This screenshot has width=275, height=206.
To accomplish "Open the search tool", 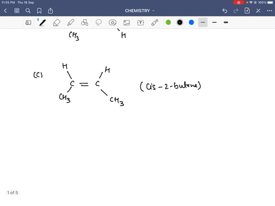I will (x=28, y=11).
